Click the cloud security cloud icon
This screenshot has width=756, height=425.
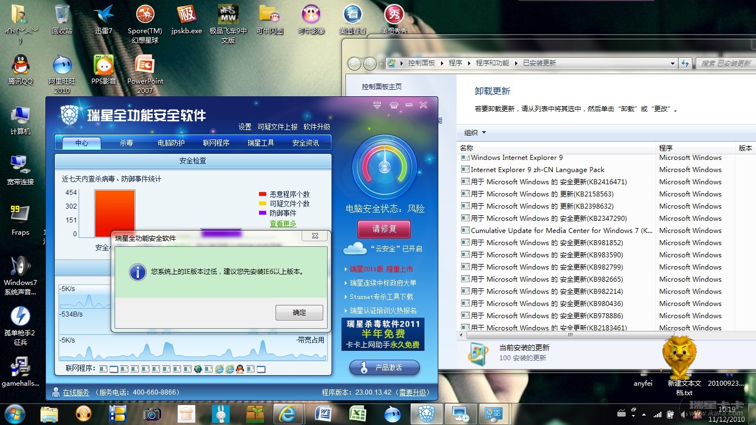[x=355, y=248]
